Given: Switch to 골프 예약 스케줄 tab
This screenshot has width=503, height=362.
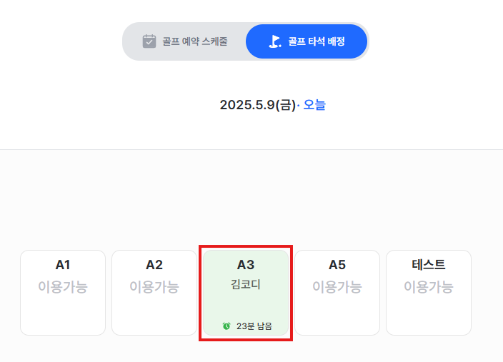Looking at the screenshot, I should tap(185, 41).
